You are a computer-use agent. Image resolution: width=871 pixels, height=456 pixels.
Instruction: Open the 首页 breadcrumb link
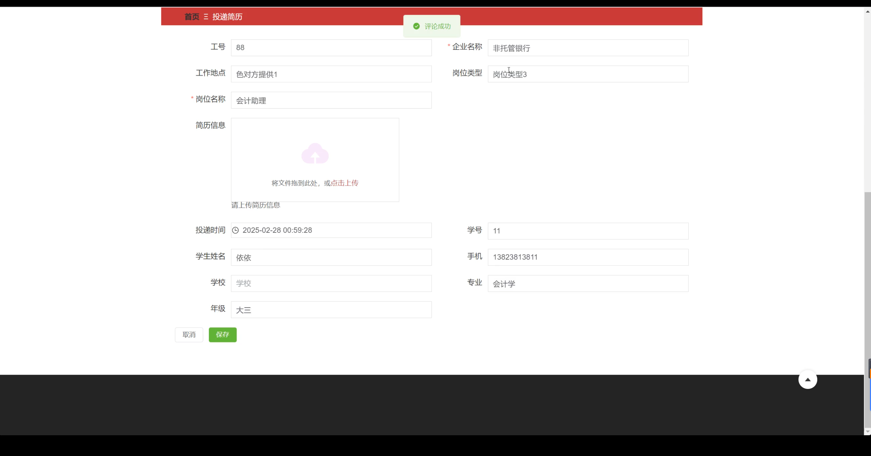[x=192, y=17]
